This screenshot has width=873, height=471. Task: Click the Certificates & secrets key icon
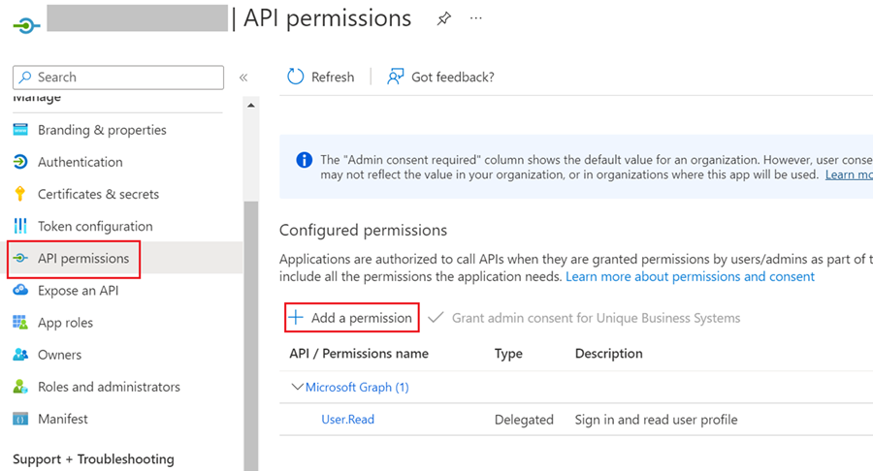point(20,194)
